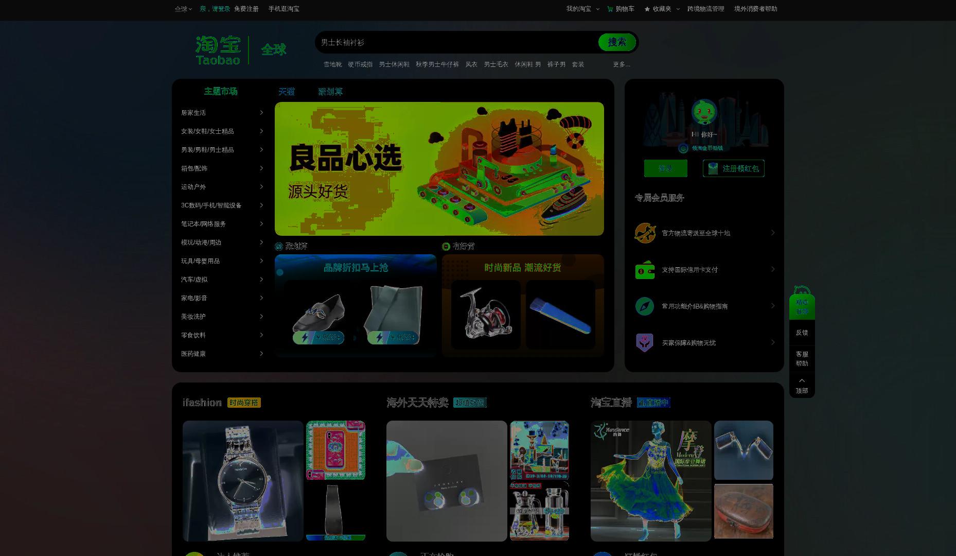Click the back-to-top arrow icon
Image resolution: width=956 pixels, height=556 pixels.
coord(802,380)
